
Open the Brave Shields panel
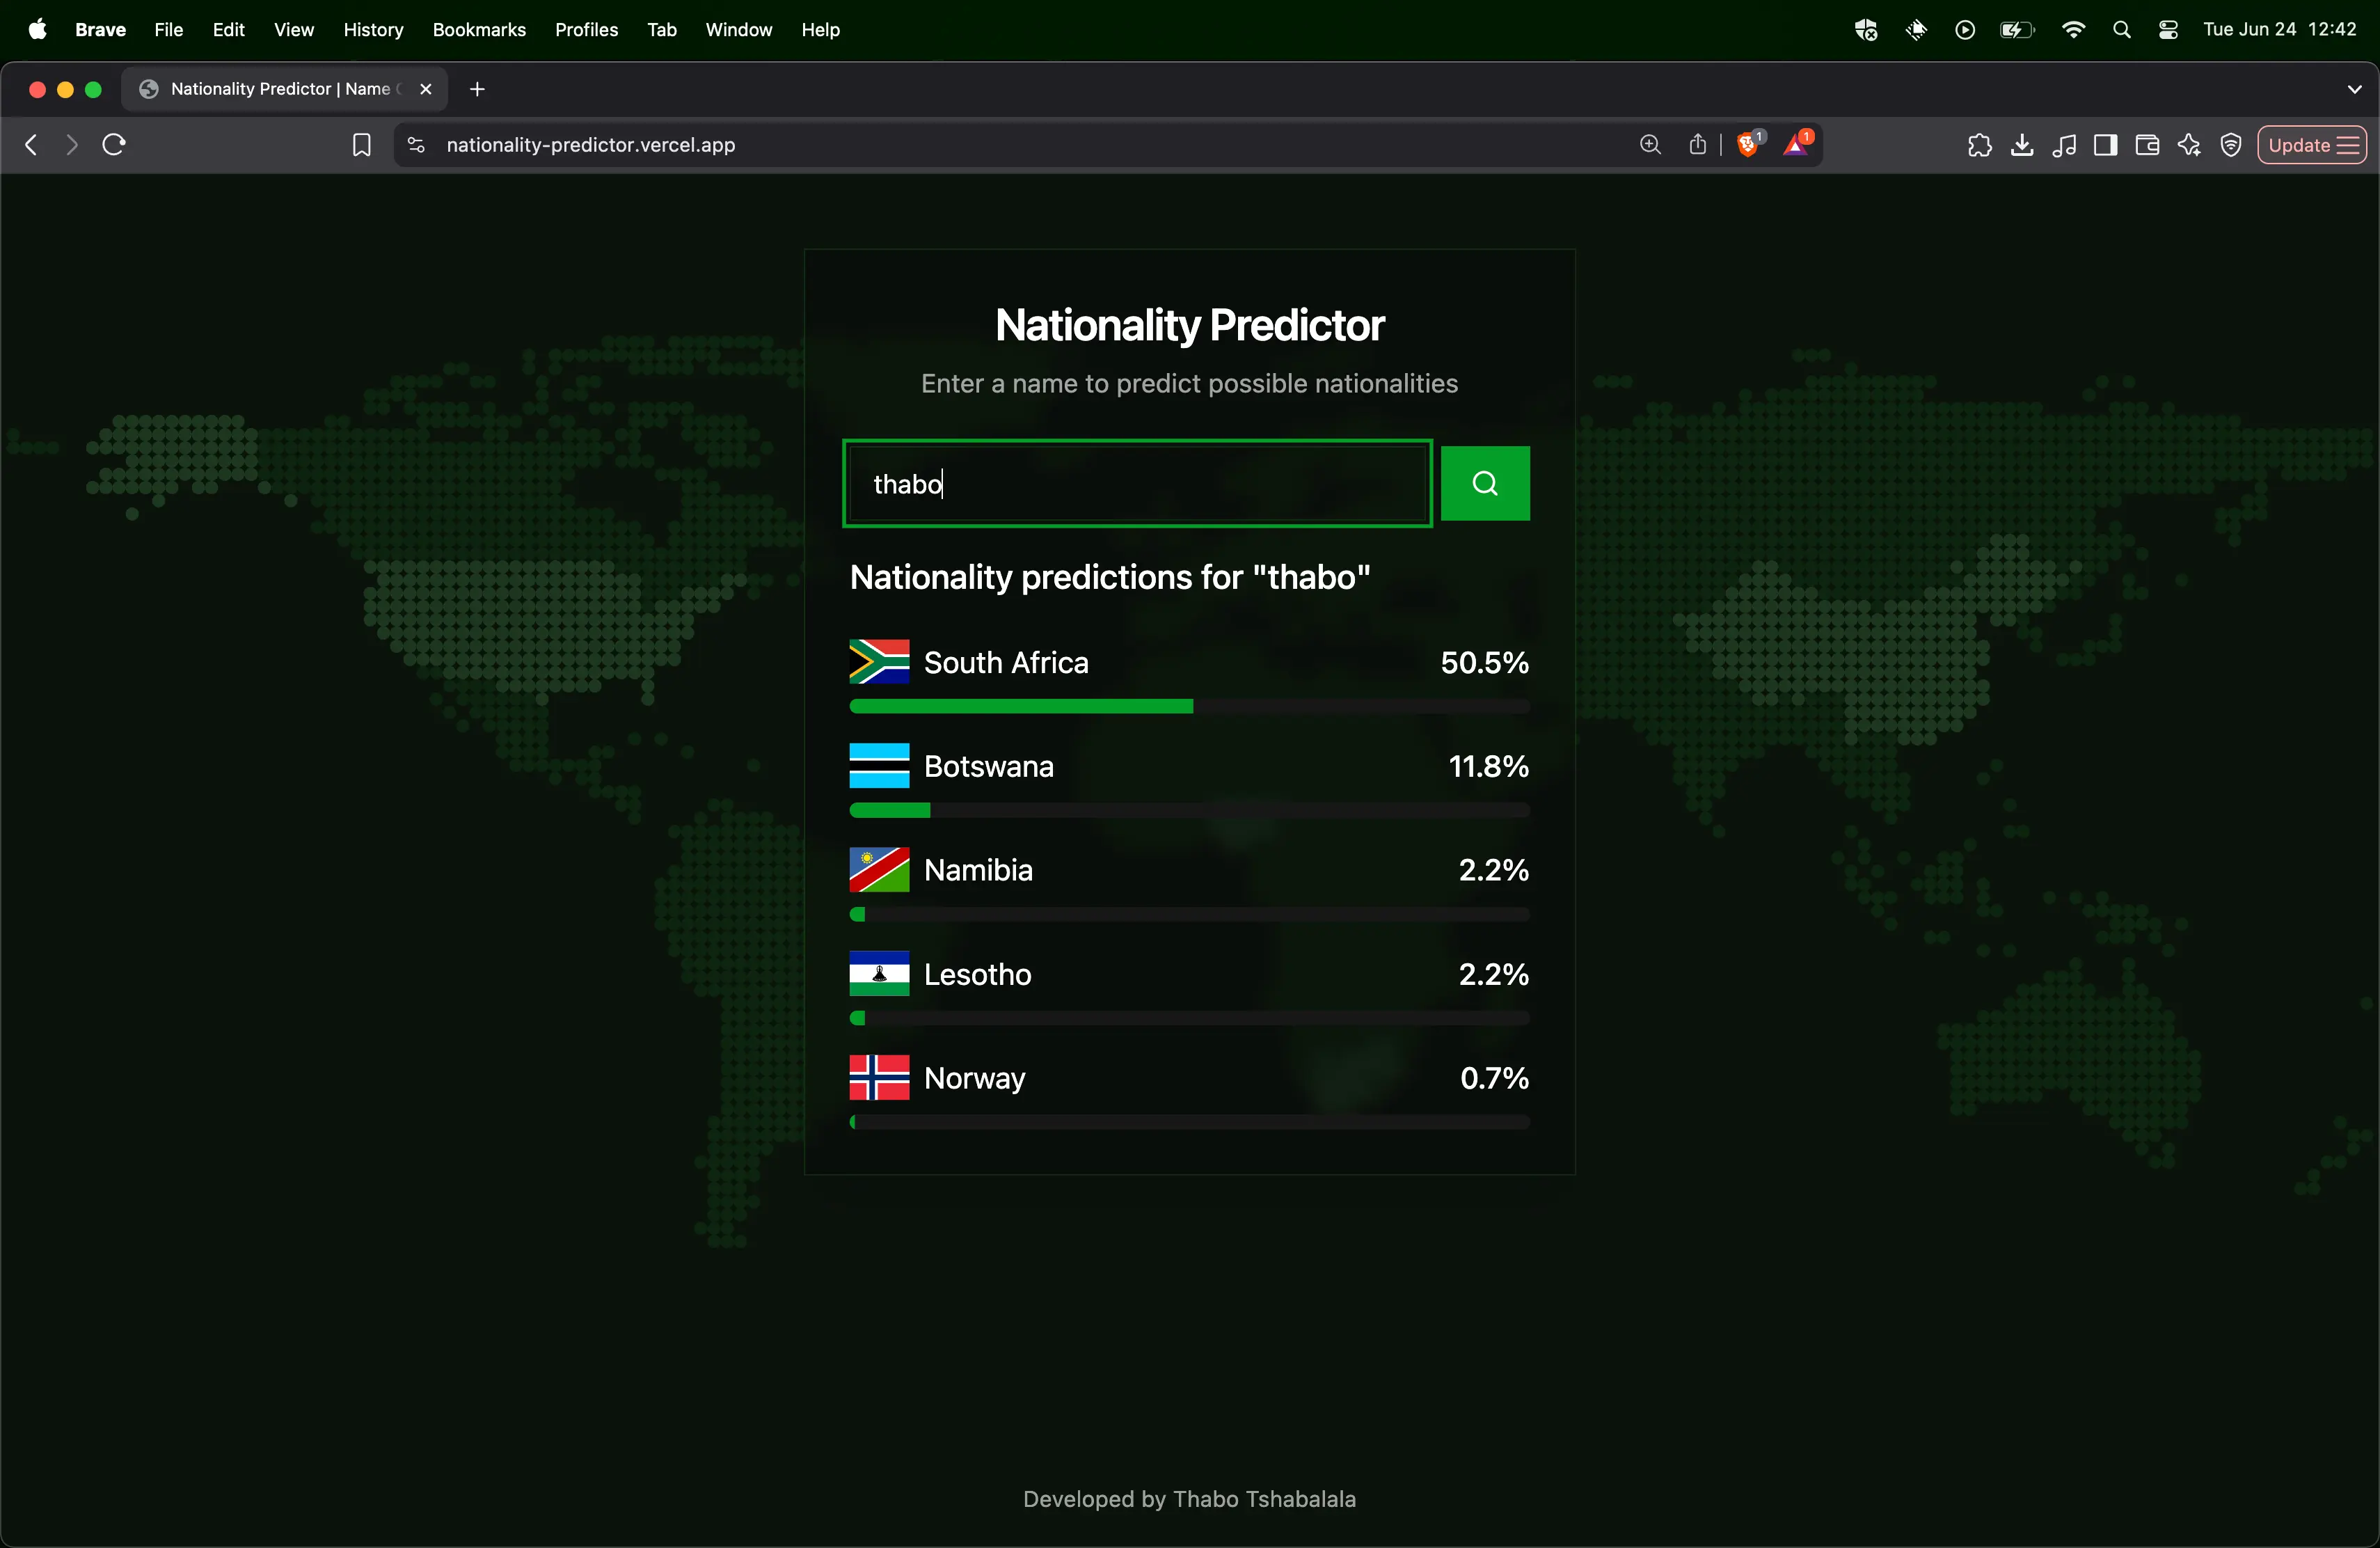pos(1749,144)
